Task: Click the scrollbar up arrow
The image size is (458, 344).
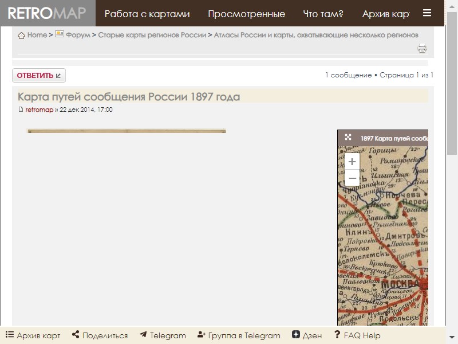Action: point(452,6)
